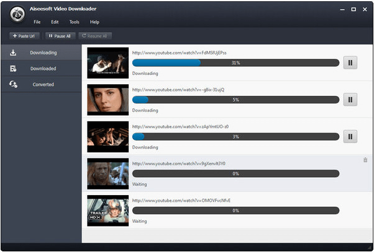374x252 pixels.
Task: Pause the download at 5%
Action: coord(350,100)
